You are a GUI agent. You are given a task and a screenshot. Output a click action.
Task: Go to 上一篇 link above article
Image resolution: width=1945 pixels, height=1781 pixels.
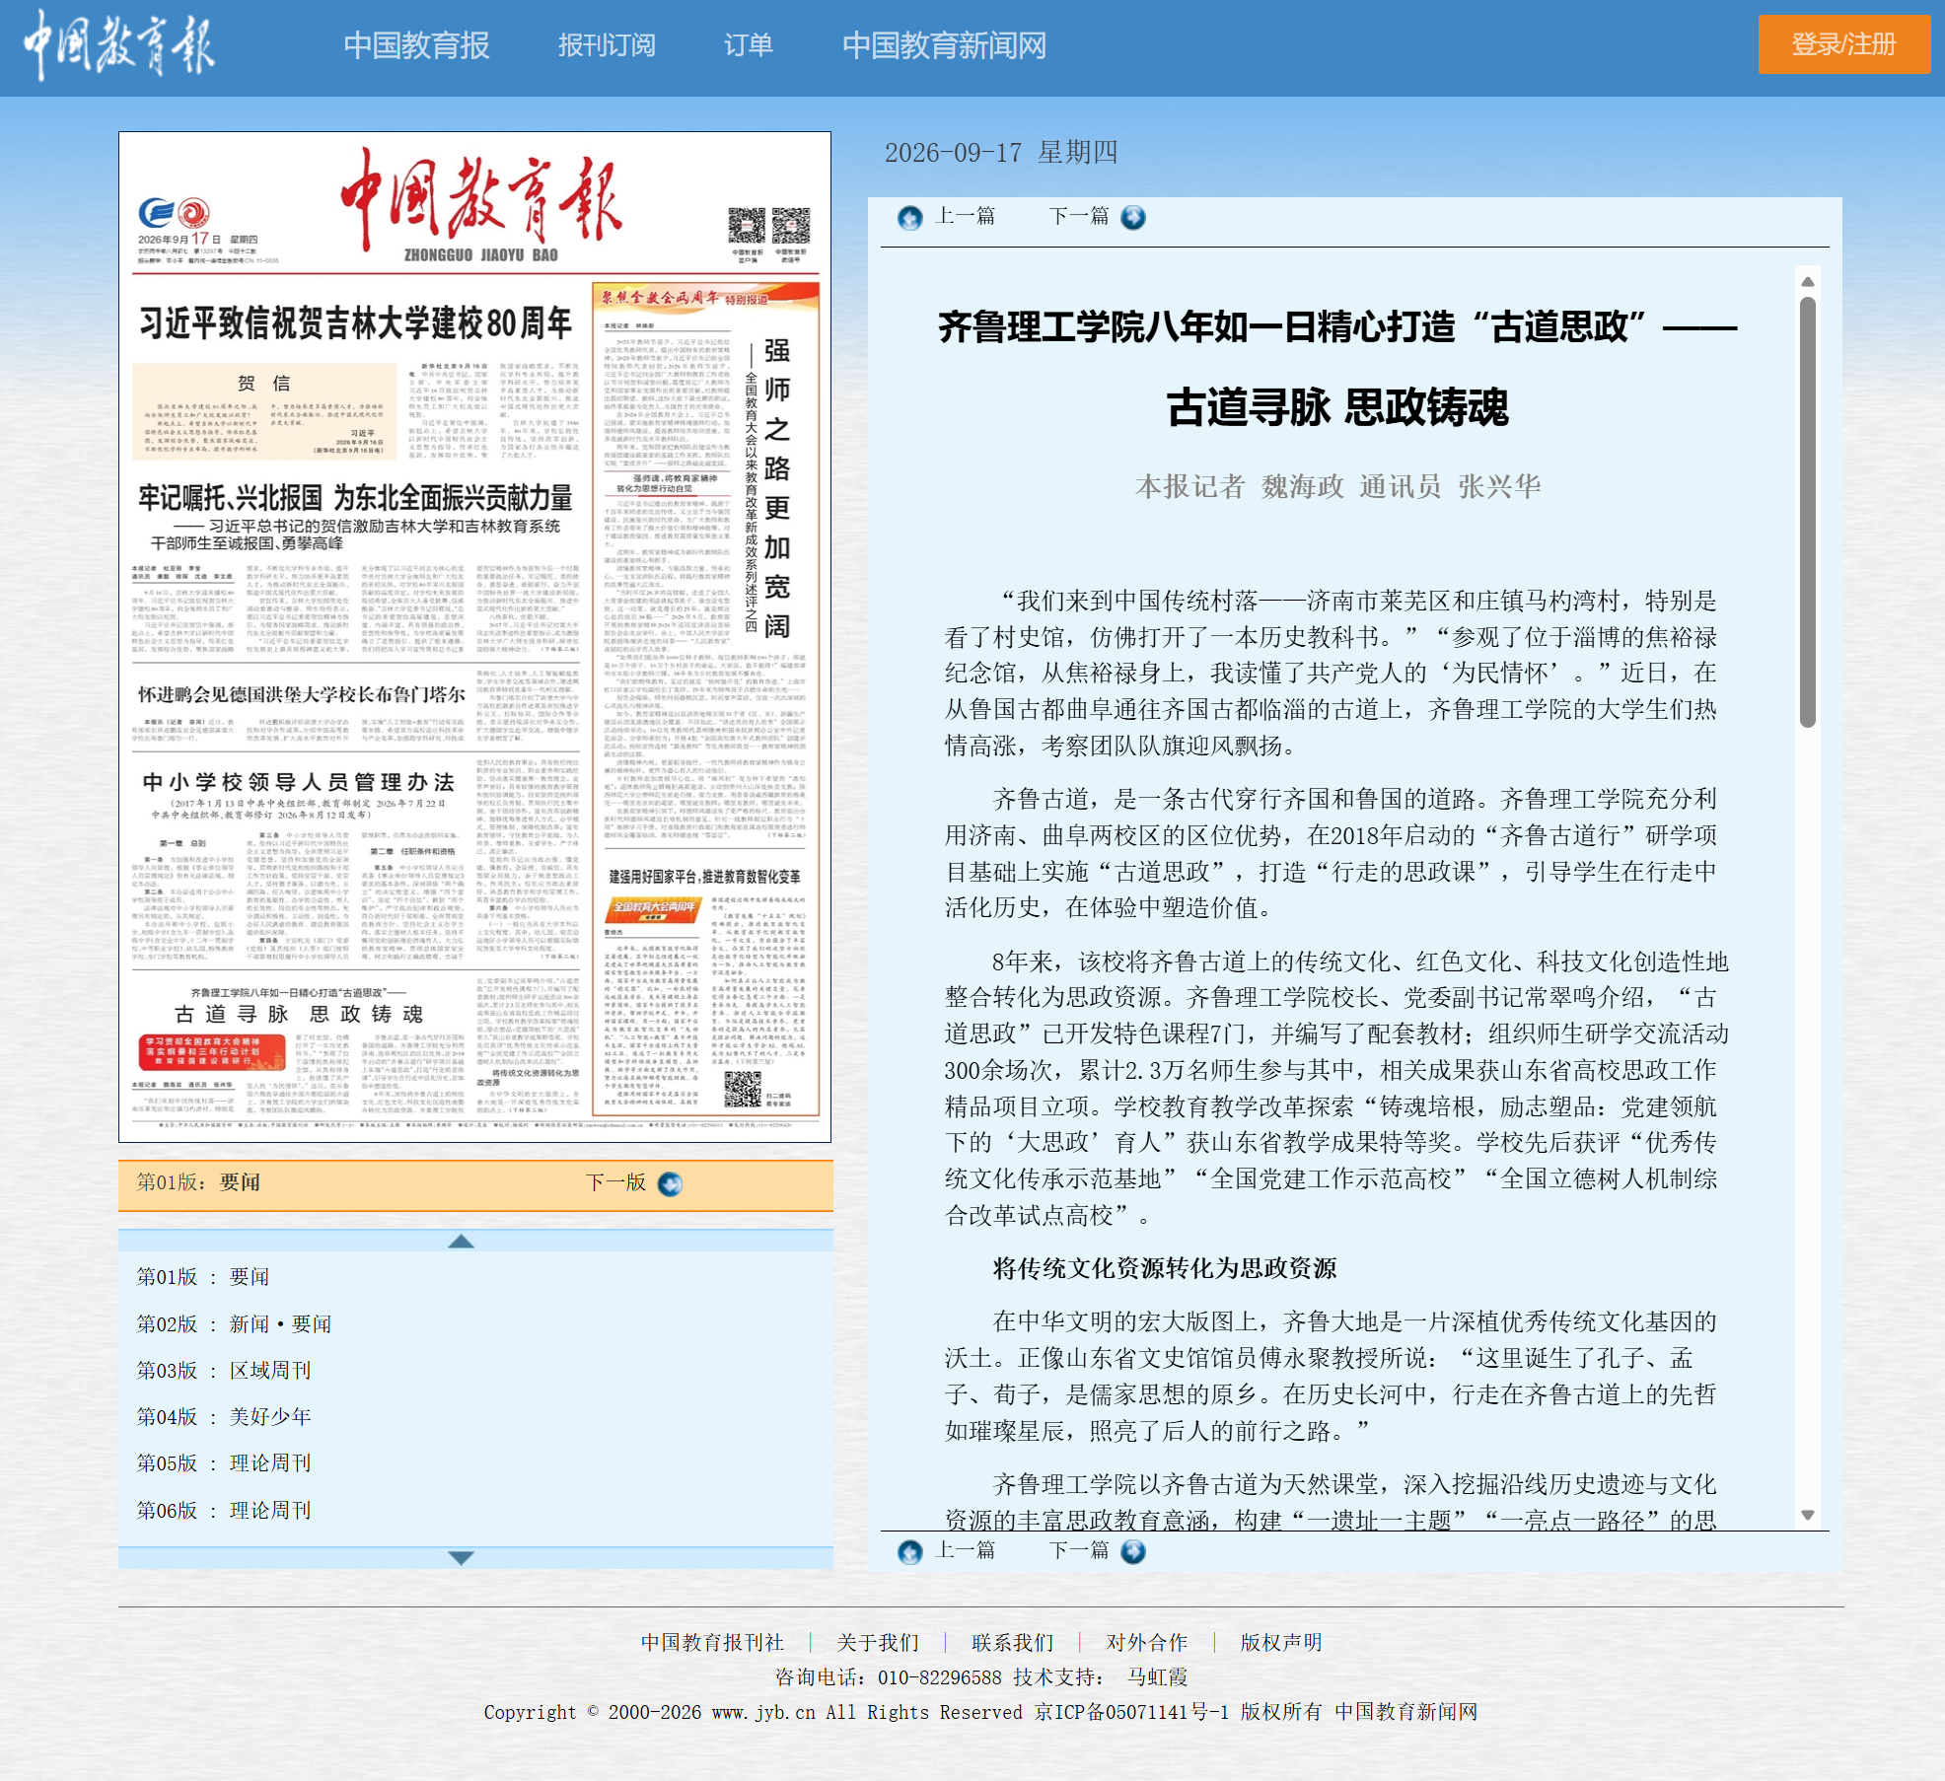[x=966, y=216]
